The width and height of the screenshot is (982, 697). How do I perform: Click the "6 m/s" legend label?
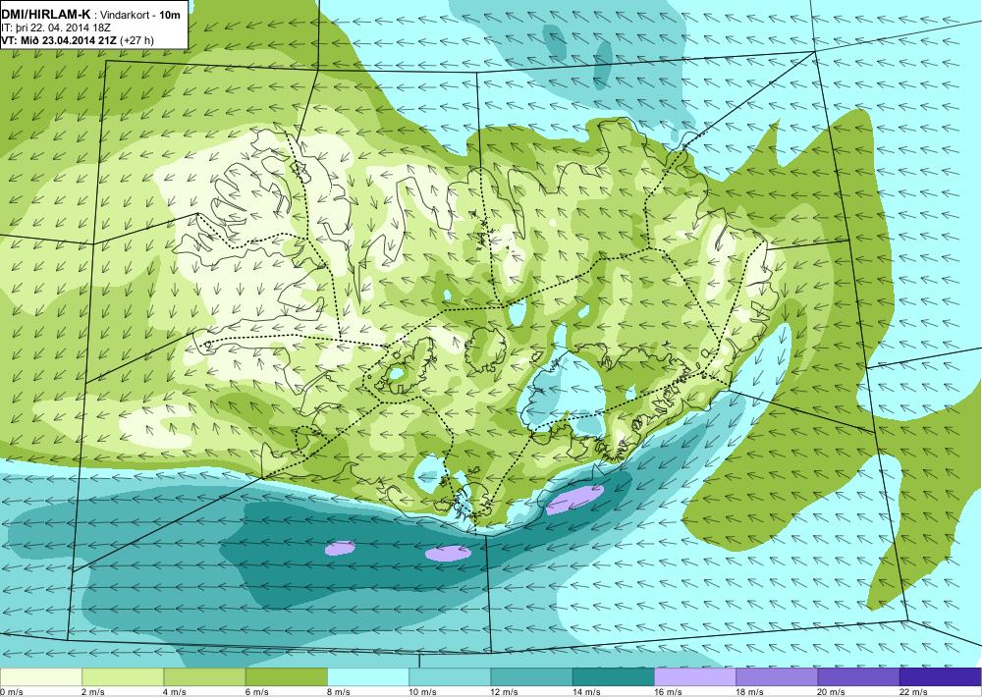256,691
